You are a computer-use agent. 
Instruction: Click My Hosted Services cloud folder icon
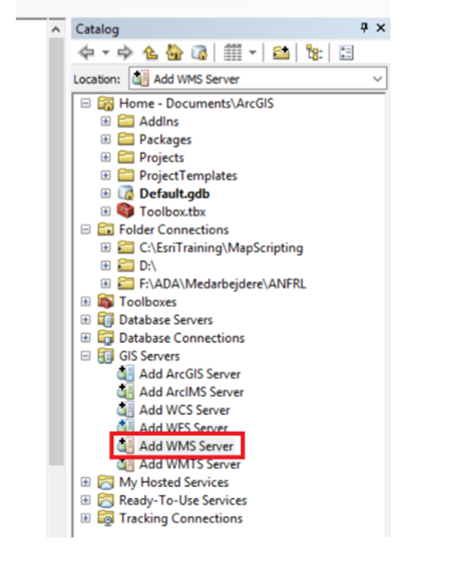[106, 482]
